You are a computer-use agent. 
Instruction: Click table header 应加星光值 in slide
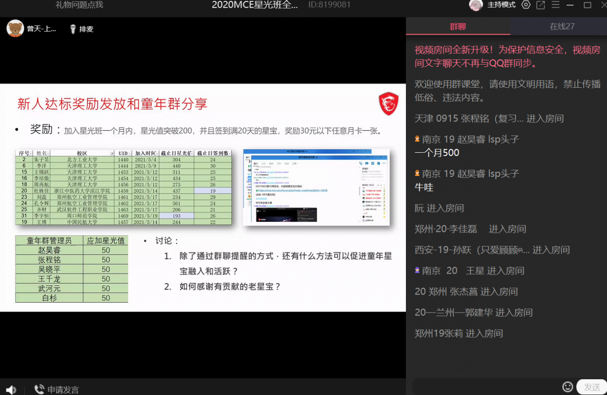(106, 240)
